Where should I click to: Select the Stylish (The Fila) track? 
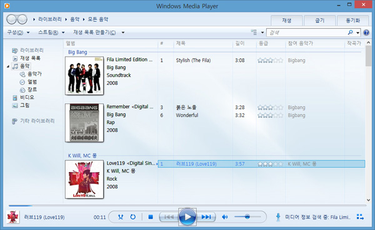[193, 60]
